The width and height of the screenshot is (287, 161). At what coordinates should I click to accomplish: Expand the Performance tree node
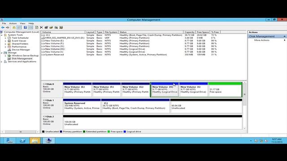(x=5, y=47)
